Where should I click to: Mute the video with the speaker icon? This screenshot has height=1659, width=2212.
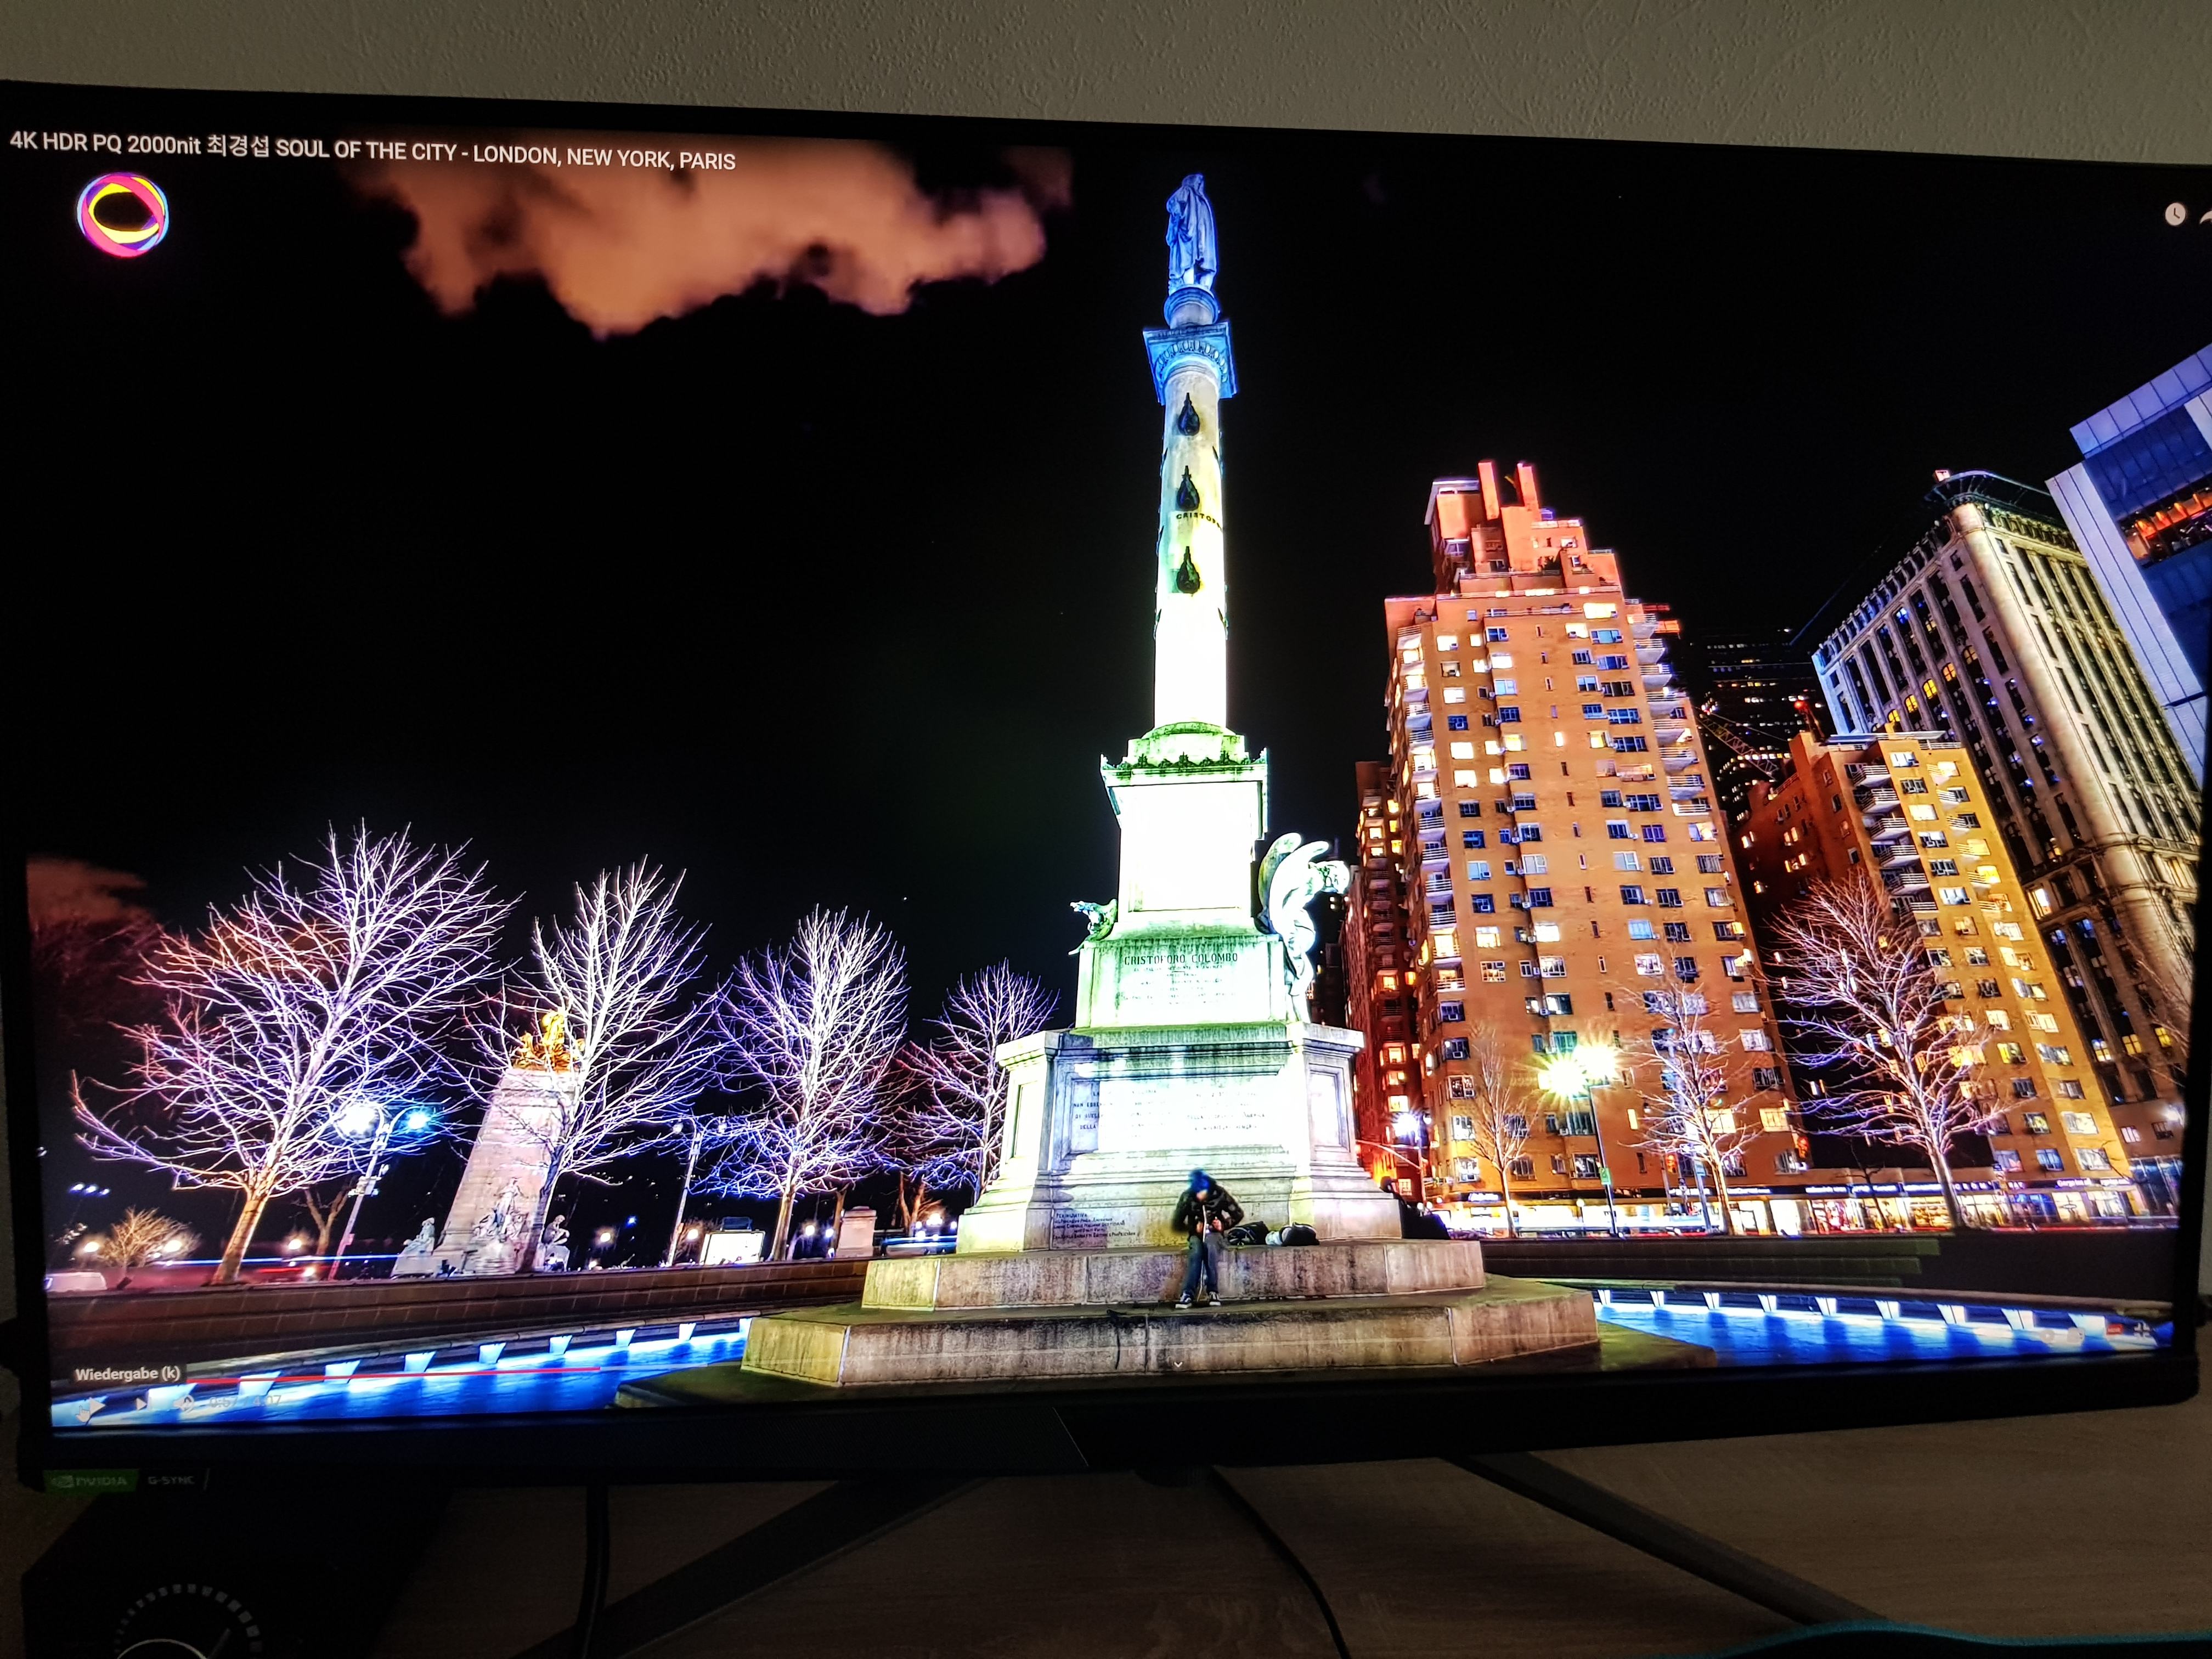click(x=185, y=1404)
